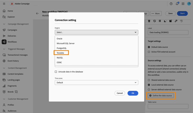
Task: Click the disable activity circle-slash icon
Action: click(x=154, y=21)
